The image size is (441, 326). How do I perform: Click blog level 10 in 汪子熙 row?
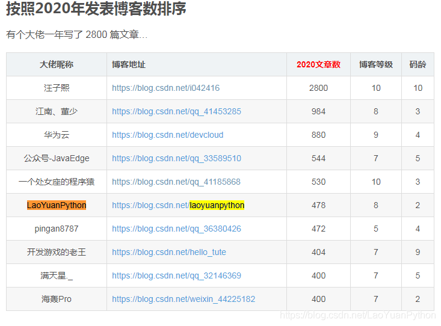[x=376, y=88]
